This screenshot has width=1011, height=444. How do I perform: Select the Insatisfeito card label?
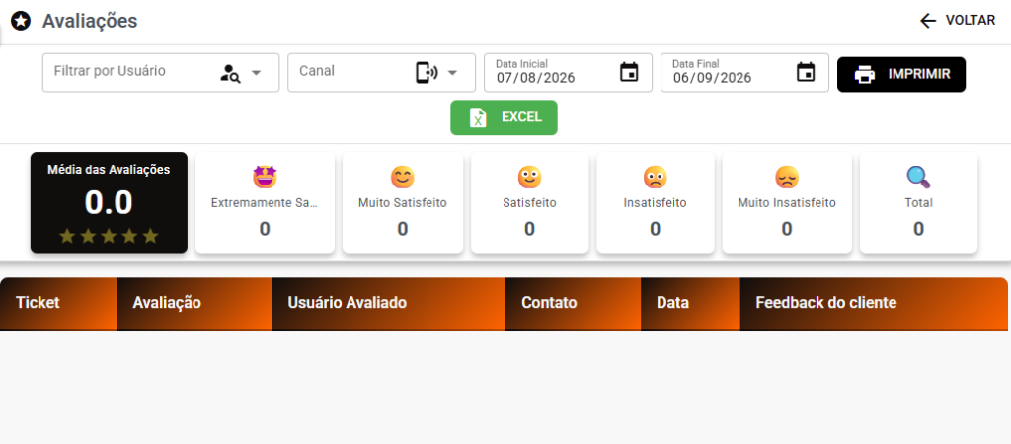pyautogui.click(x=656, y=203)
